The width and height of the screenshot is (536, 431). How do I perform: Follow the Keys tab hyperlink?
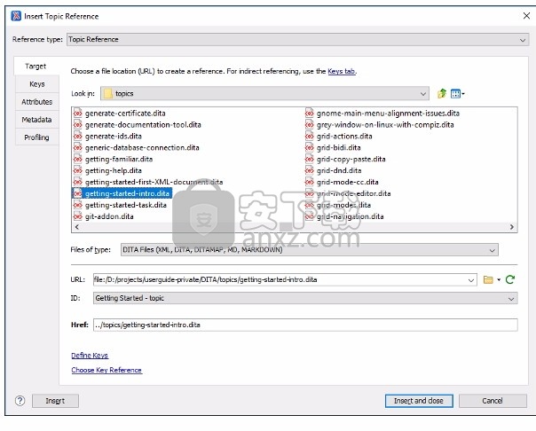(x=342, y=71)
